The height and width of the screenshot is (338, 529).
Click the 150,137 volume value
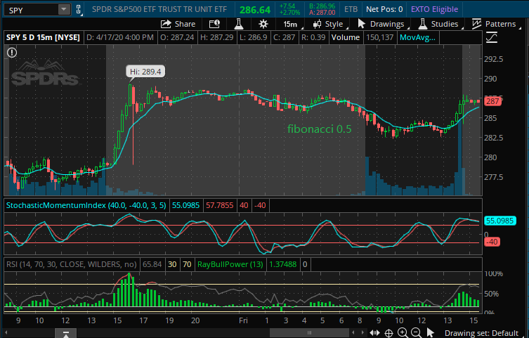click(379, 37)
